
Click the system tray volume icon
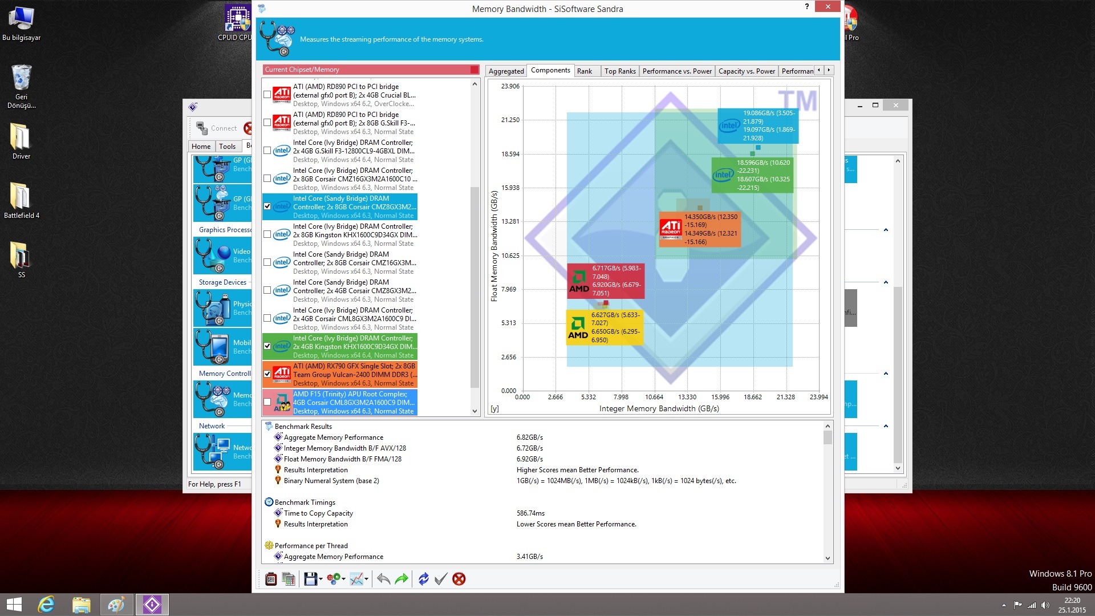click(x=1045, y=605)
